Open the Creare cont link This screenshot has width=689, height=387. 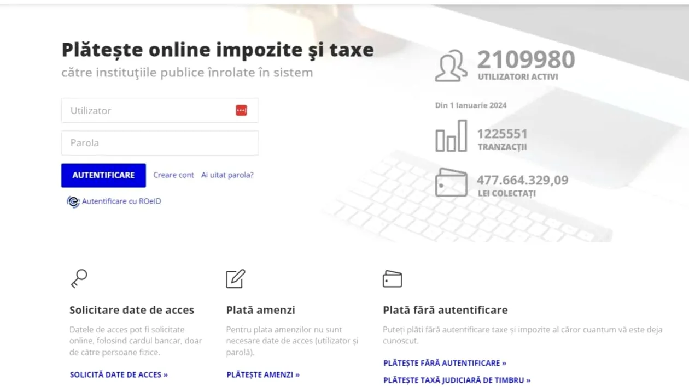coord(173,175)
